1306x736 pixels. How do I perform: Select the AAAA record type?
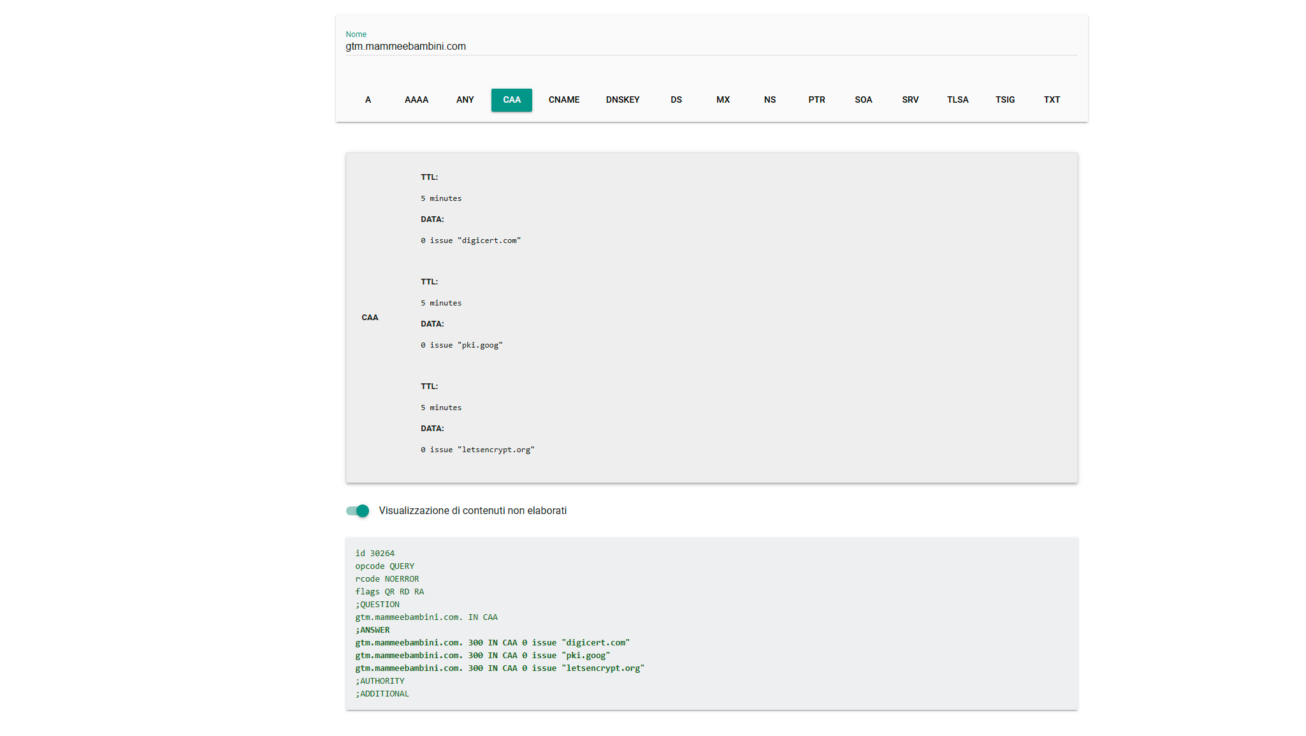tap(416, 100)
